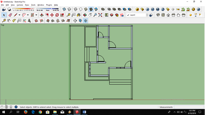Screen dimensions: 205x115
Task: Switch to Iso standard view
Action: point(158,15)
